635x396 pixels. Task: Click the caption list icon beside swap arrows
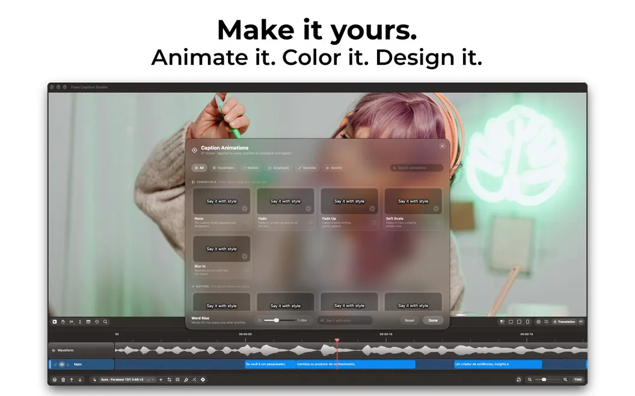(x=177, y=379)
